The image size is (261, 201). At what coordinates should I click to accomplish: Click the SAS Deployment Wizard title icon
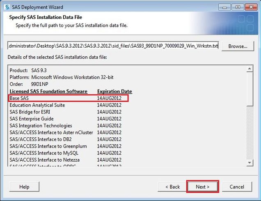(7, 7)
